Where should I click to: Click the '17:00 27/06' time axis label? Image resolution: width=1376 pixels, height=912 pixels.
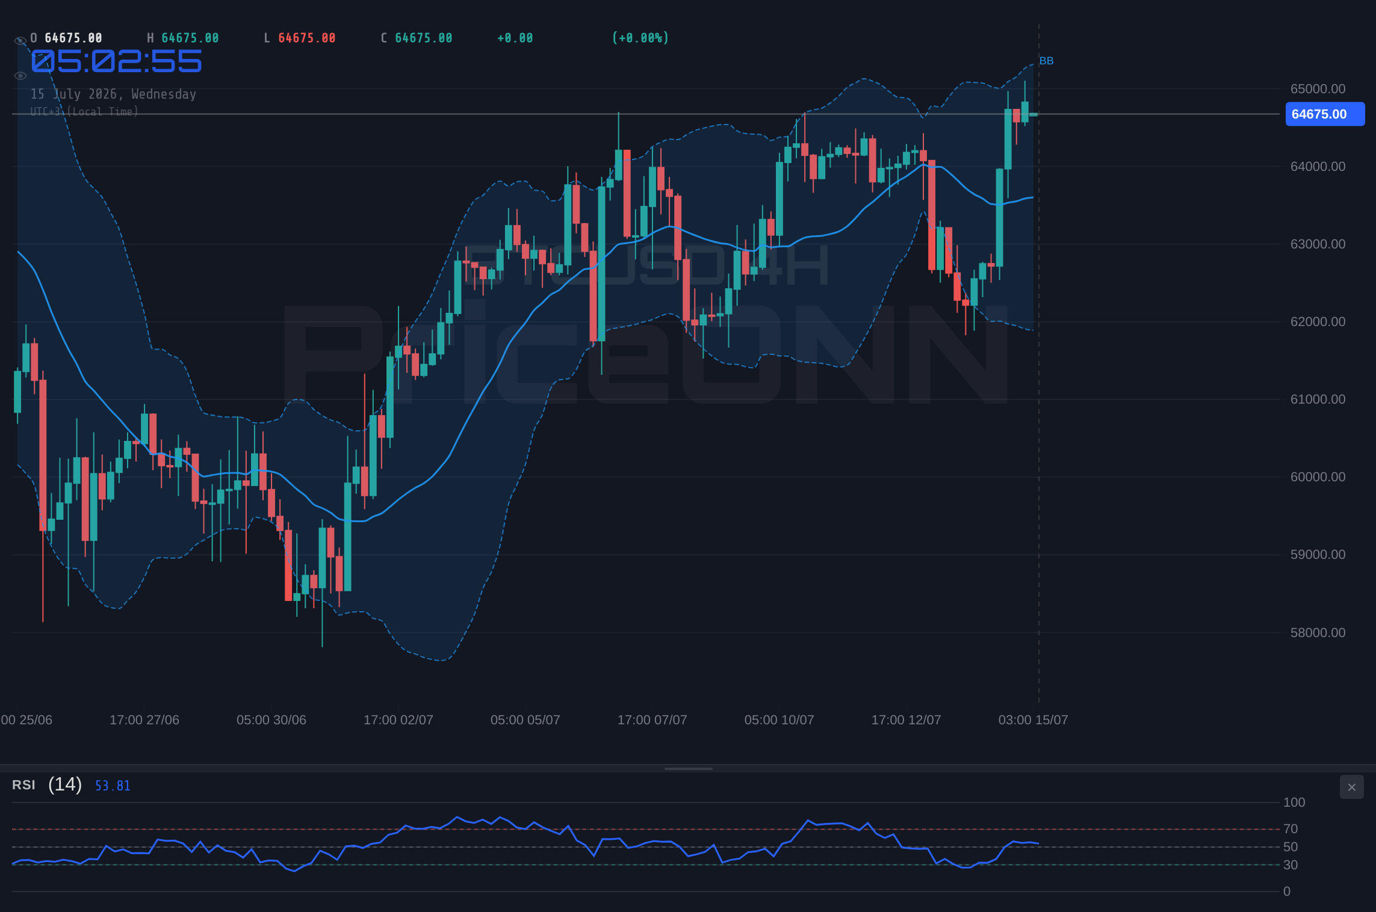[144, 720]
